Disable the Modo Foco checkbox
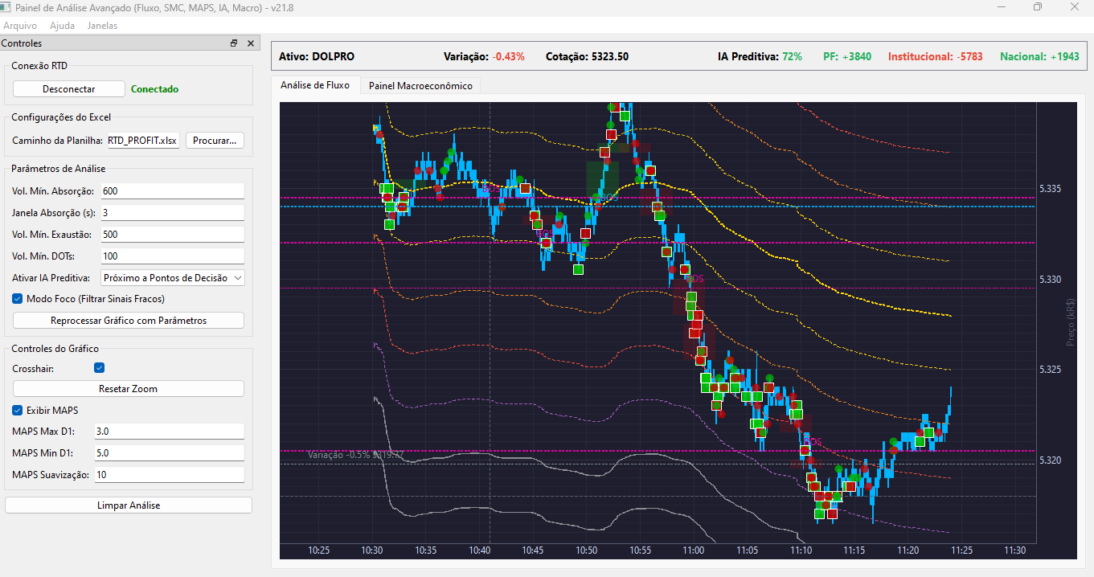Screen dimensions: 1094x577 pos(18,298)
